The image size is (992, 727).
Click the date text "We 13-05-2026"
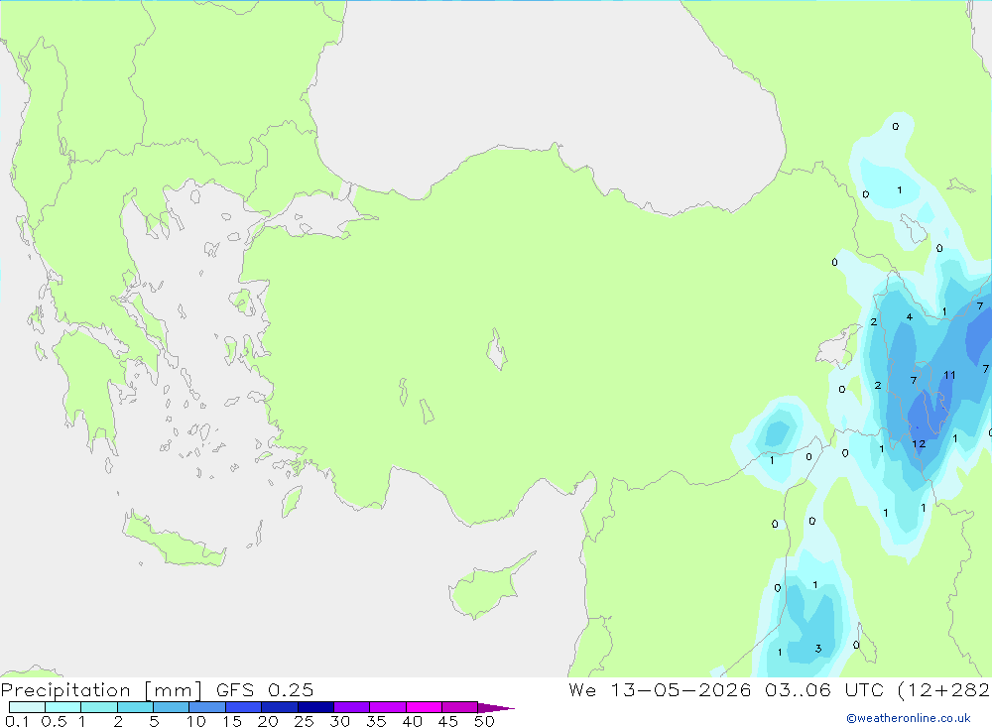pos(660,689)
